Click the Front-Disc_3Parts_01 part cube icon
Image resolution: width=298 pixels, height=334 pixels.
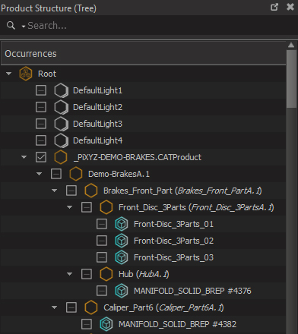pyautogui.click(x=122, y=224)
